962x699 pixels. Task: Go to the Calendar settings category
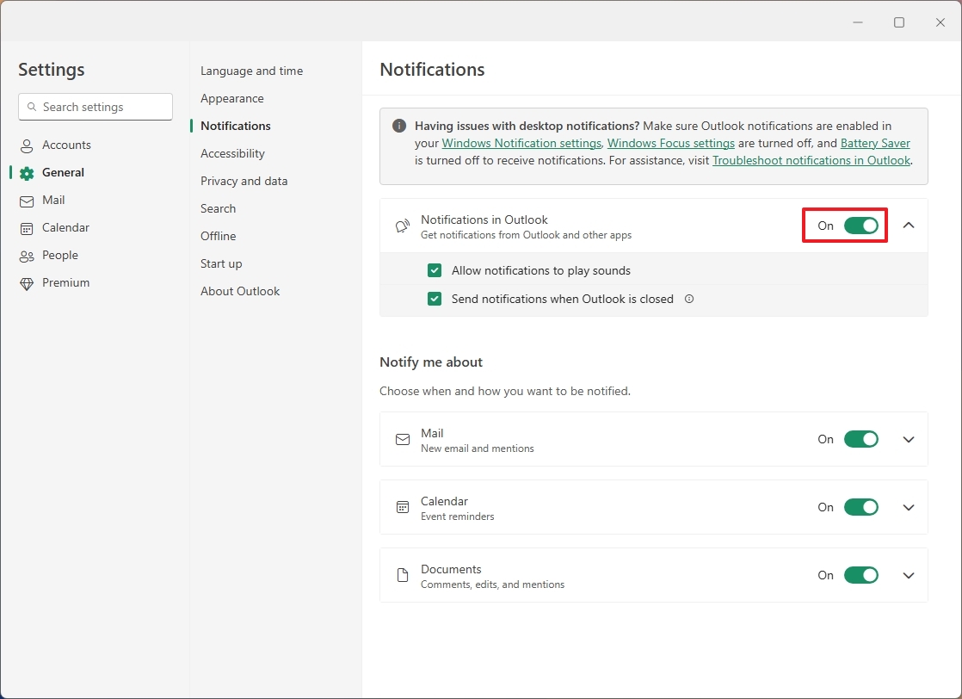coord(65,227)
